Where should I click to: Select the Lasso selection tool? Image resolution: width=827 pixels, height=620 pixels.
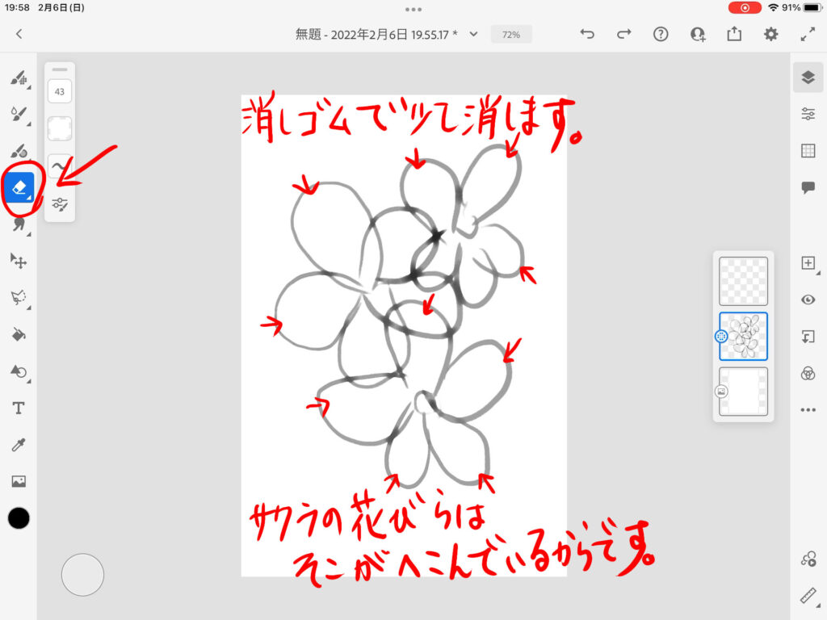(19, 297)
